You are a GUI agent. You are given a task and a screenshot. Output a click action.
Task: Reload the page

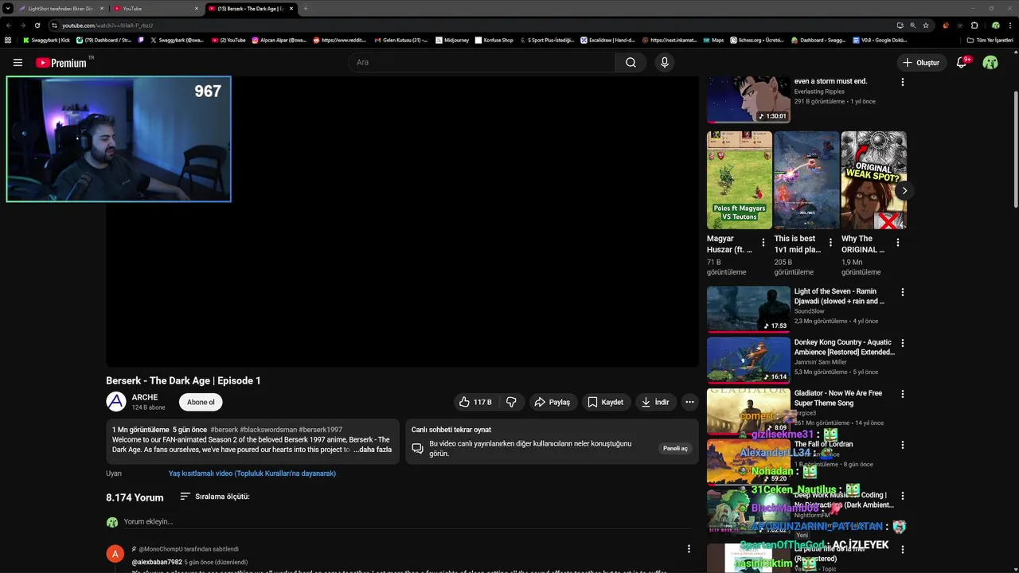coord(37,25)
